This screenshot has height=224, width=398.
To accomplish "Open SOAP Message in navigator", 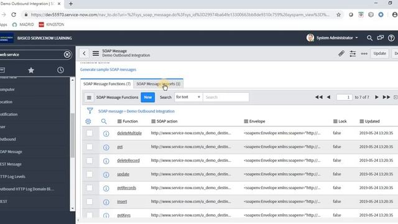I will tap(11, 152).
